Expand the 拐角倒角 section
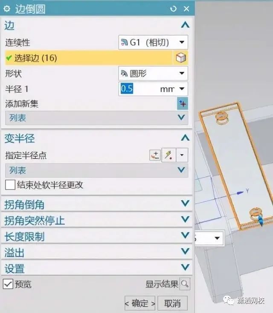 [x=96, y=204]
